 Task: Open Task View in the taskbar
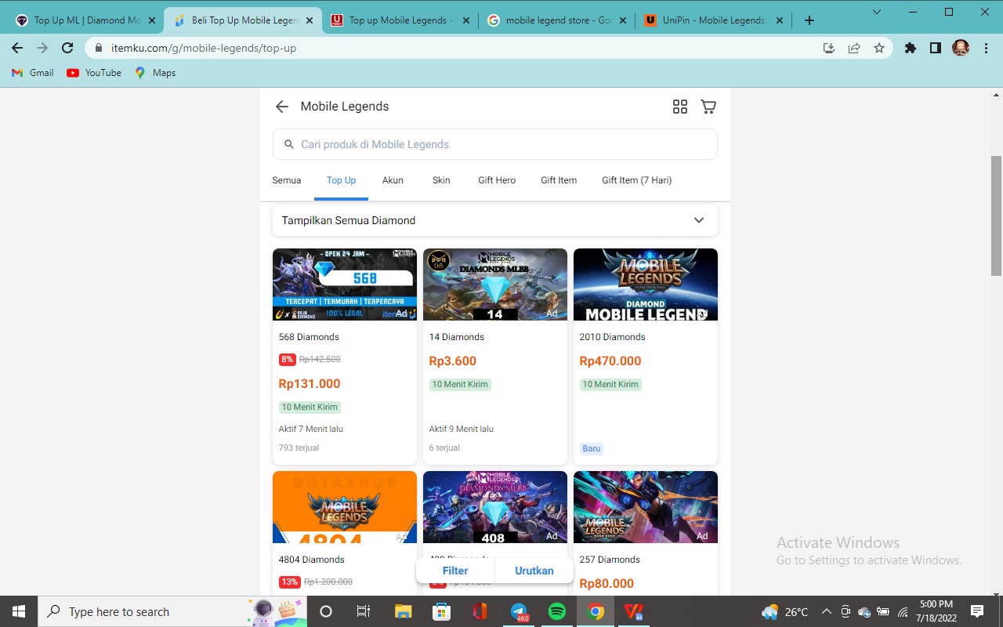[364, 611]
